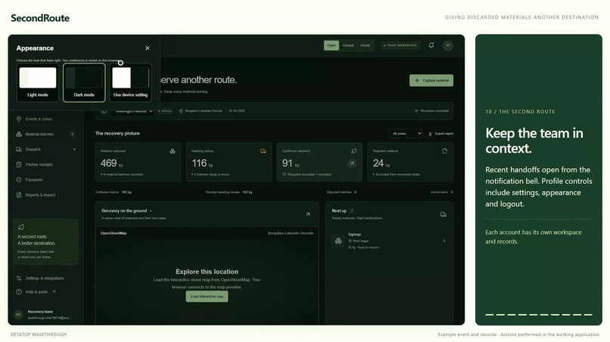Click the 116 kg awaiting pickup value
The image size is (610, 342).
pyautogui.click(x=202, y=163)
